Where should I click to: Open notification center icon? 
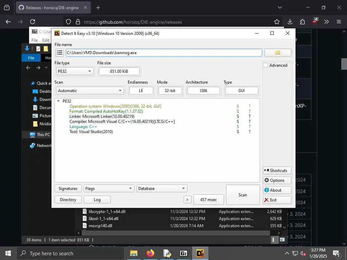pyautogui.click(x=336, y=253)
